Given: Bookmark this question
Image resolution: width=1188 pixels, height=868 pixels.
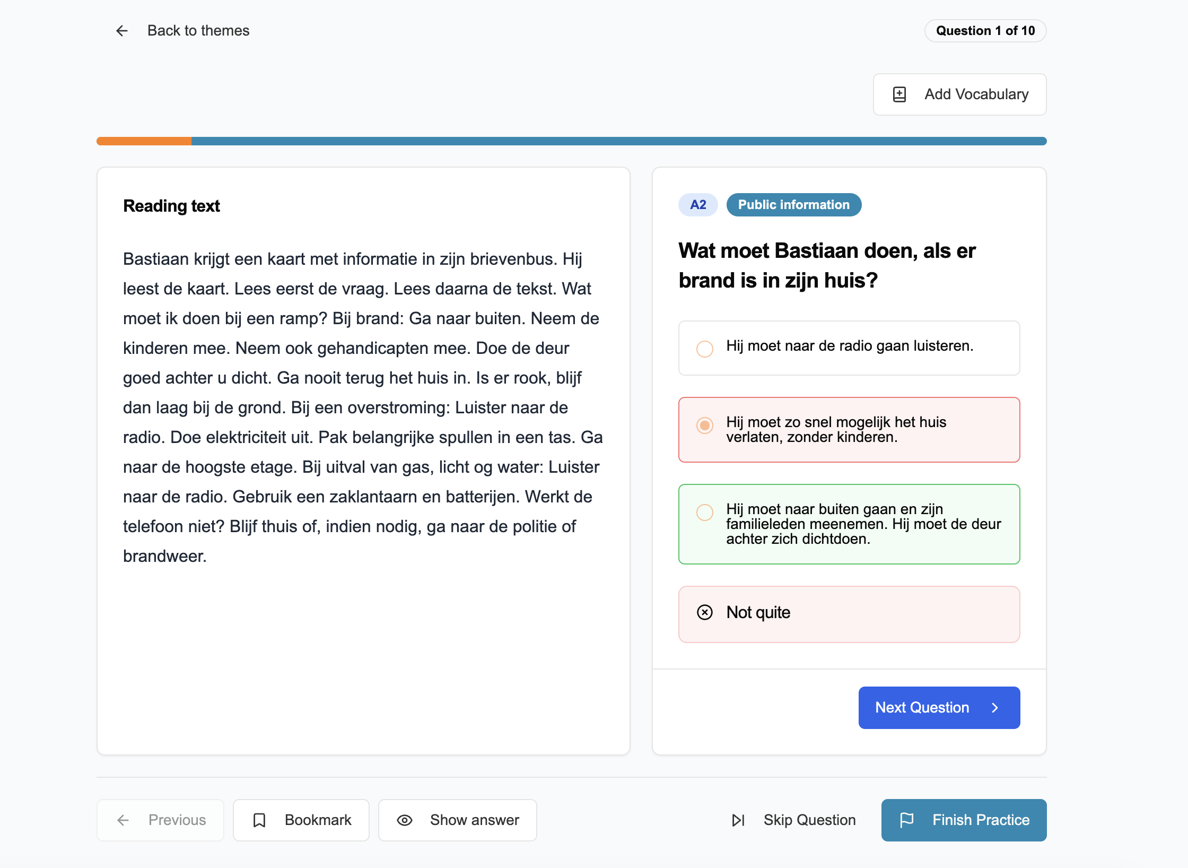Looking at the screenshot, I should 301,820.
